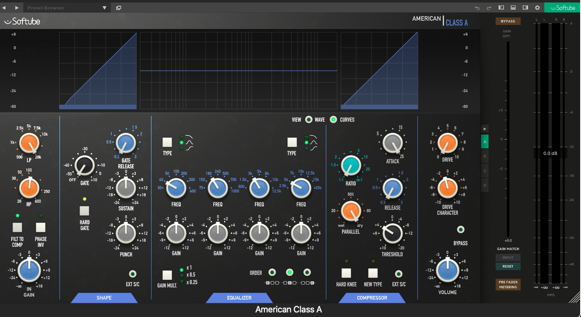Click the GATE RELEASE knob
Viewport: 581px width, 317px height.
click(x=126, y=143)
